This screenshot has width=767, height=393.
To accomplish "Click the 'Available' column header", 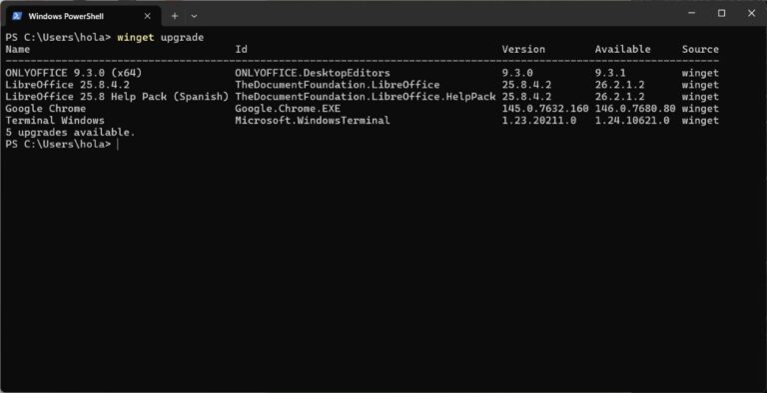I will click(x=623, y=49).
